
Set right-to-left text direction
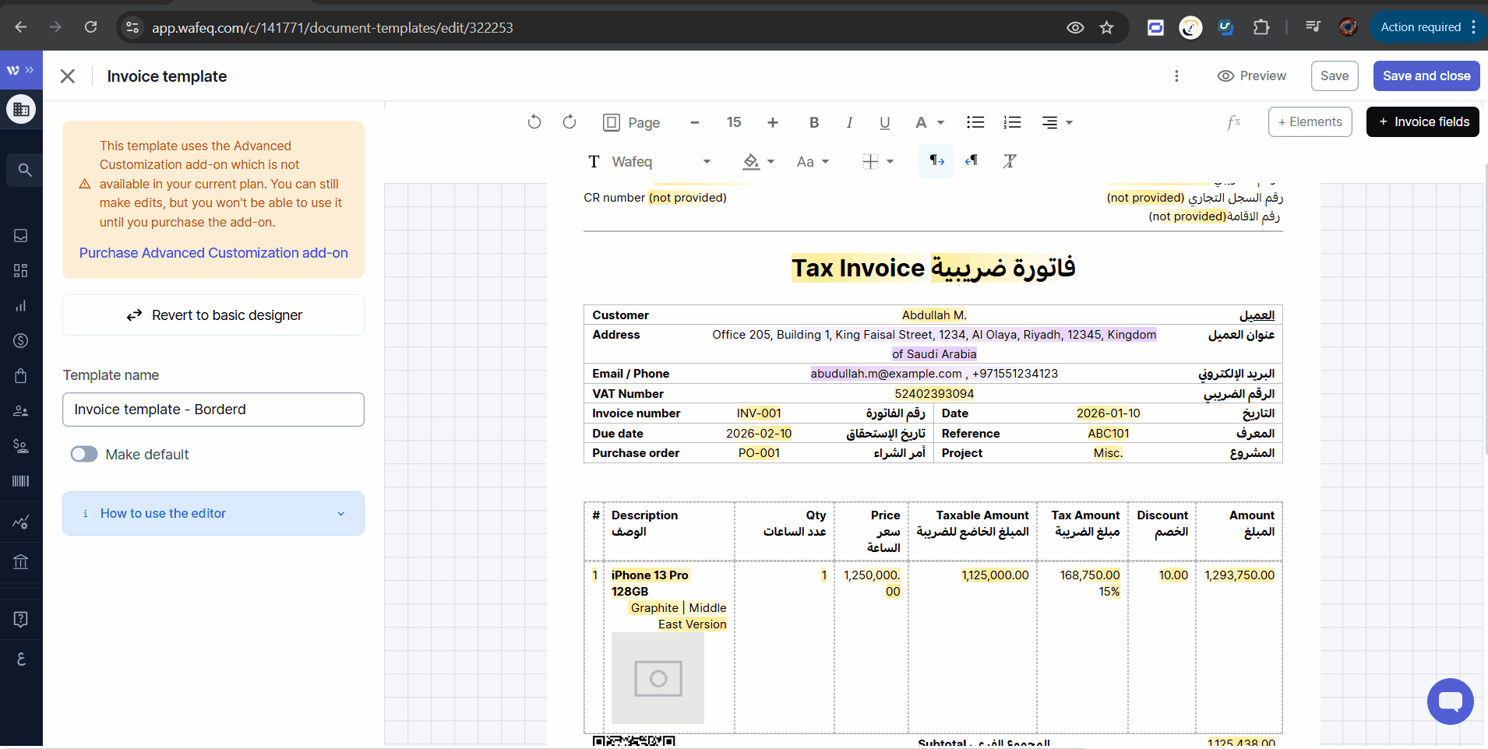click(971, 161)
